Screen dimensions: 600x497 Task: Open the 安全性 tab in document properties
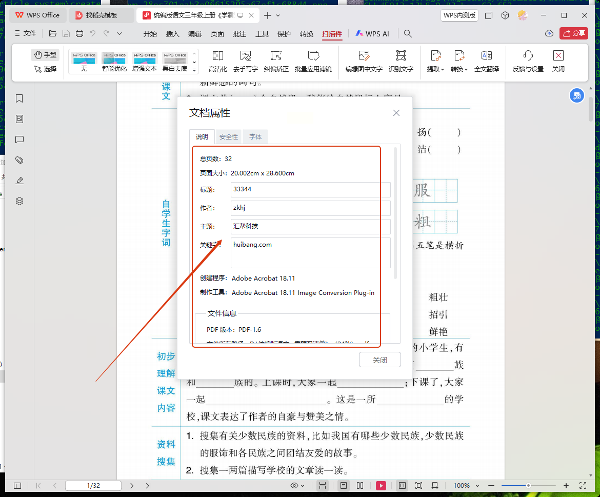click(x=228, y=136)
